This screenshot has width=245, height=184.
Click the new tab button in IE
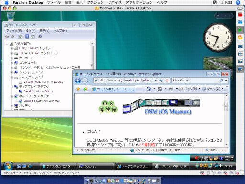pos(139,89)
